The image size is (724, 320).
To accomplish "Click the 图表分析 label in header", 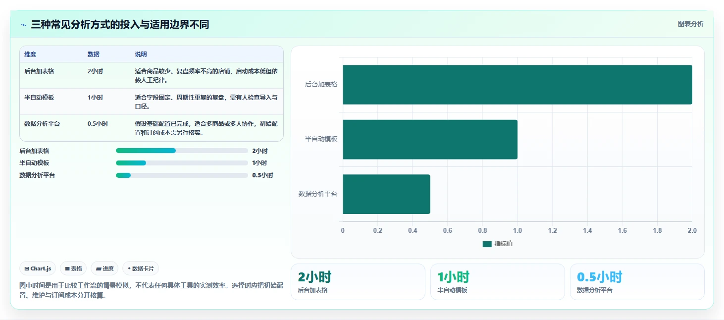I will [690, 24].
